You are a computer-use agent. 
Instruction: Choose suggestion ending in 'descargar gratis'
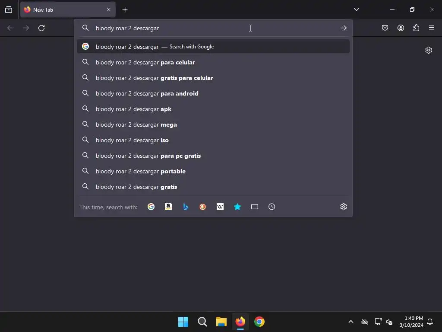[213, 187]
